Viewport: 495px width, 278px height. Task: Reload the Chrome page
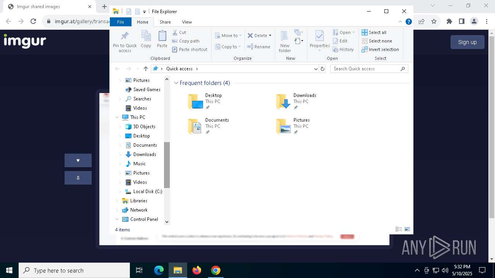tap(33, 21)
